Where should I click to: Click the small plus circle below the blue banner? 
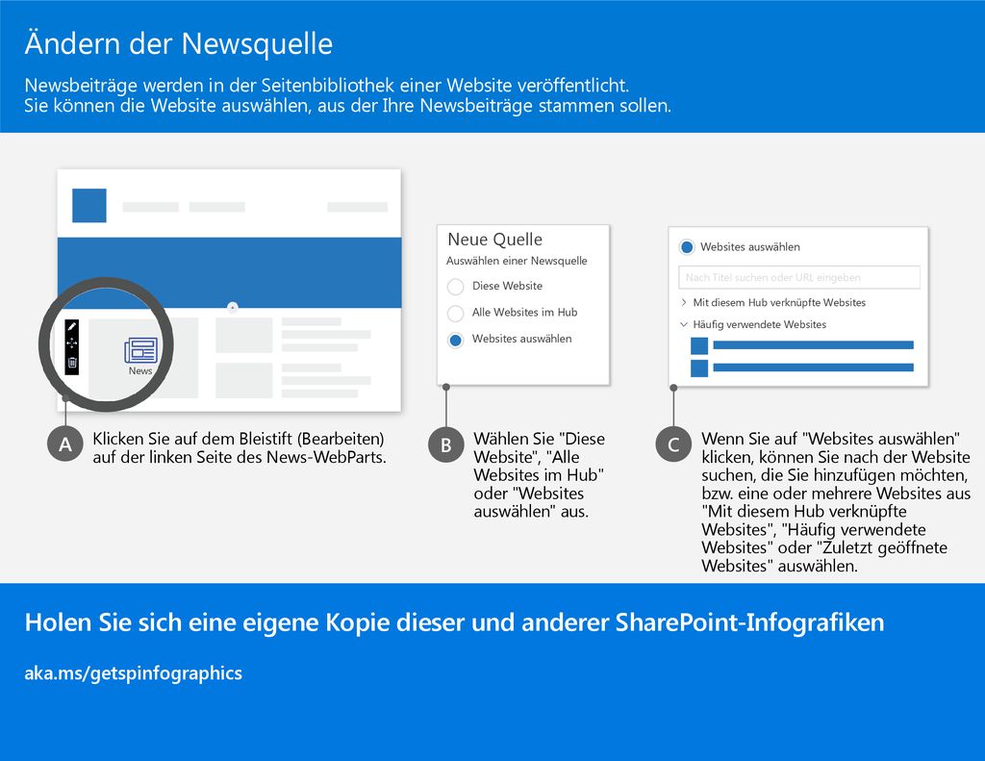(x=233, y=307)
